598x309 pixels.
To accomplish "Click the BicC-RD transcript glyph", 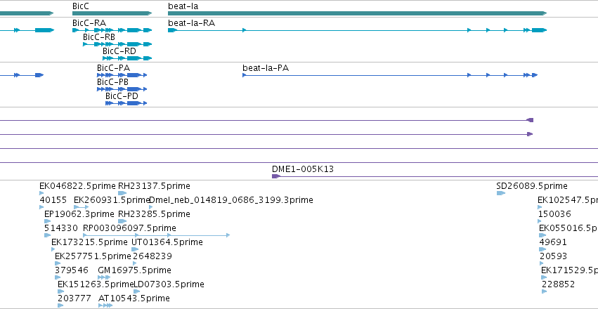I will pos(127,58).
